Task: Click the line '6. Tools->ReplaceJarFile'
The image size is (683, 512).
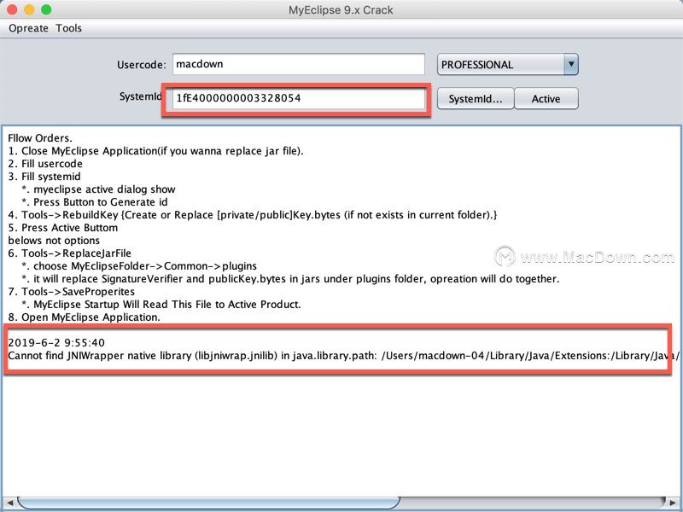Action: (x=70, y=253)
